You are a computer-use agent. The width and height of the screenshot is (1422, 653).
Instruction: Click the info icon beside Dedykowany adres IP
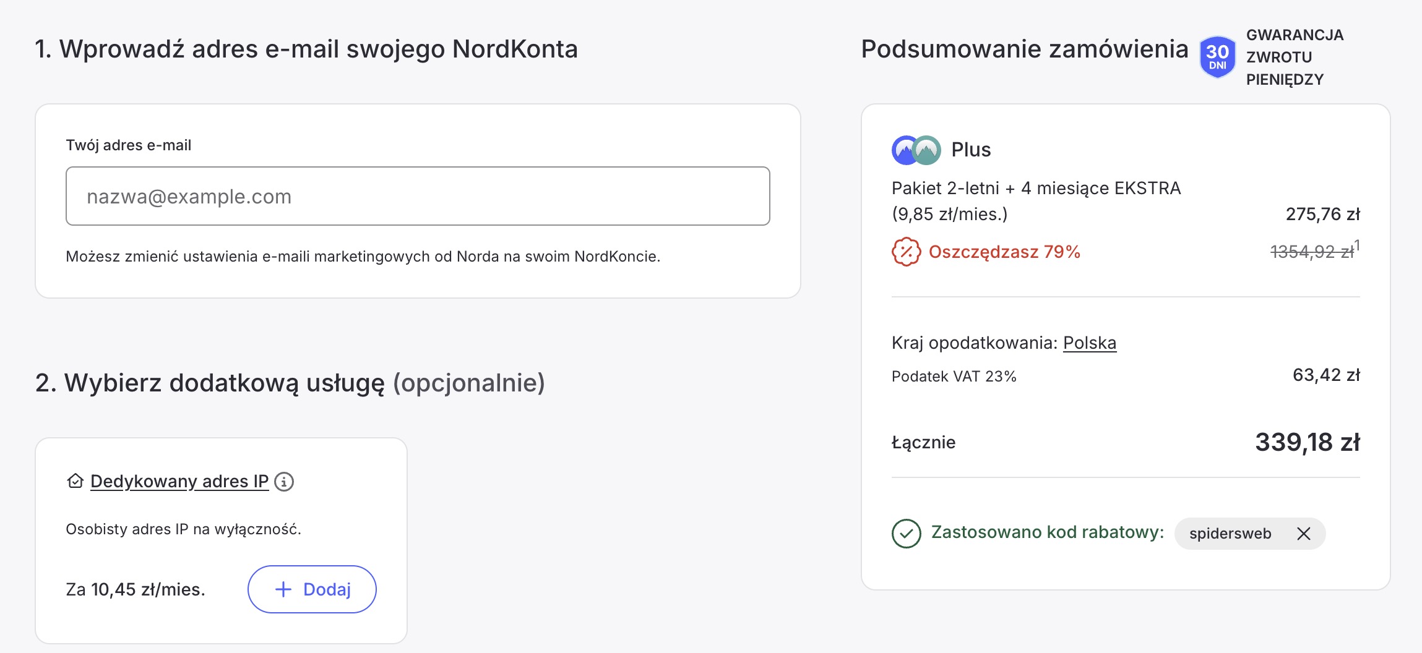(x=284, y=481)
